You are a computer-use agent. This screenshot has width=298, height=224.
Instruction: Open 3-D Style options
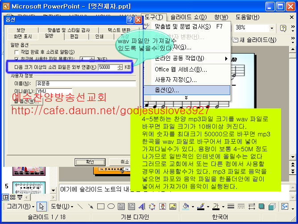(x=272, y=206)
